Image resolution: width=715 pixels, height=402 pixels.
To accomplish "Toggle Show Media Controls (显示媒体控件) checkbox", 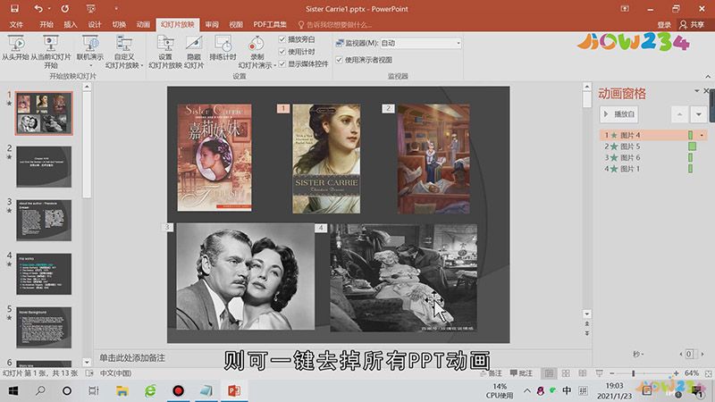I will tap(282, 64).
